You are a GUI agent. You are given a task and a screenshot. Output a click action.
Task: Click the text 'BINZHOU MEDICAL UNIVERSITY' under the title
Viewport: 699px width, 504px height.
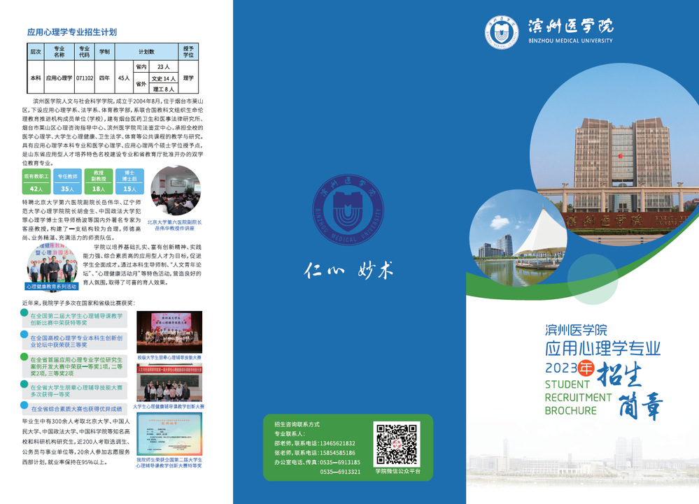[x=571, y=41]
